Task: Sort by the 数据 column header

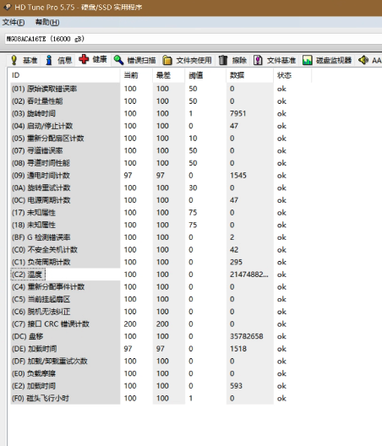Action: [250, 75]
